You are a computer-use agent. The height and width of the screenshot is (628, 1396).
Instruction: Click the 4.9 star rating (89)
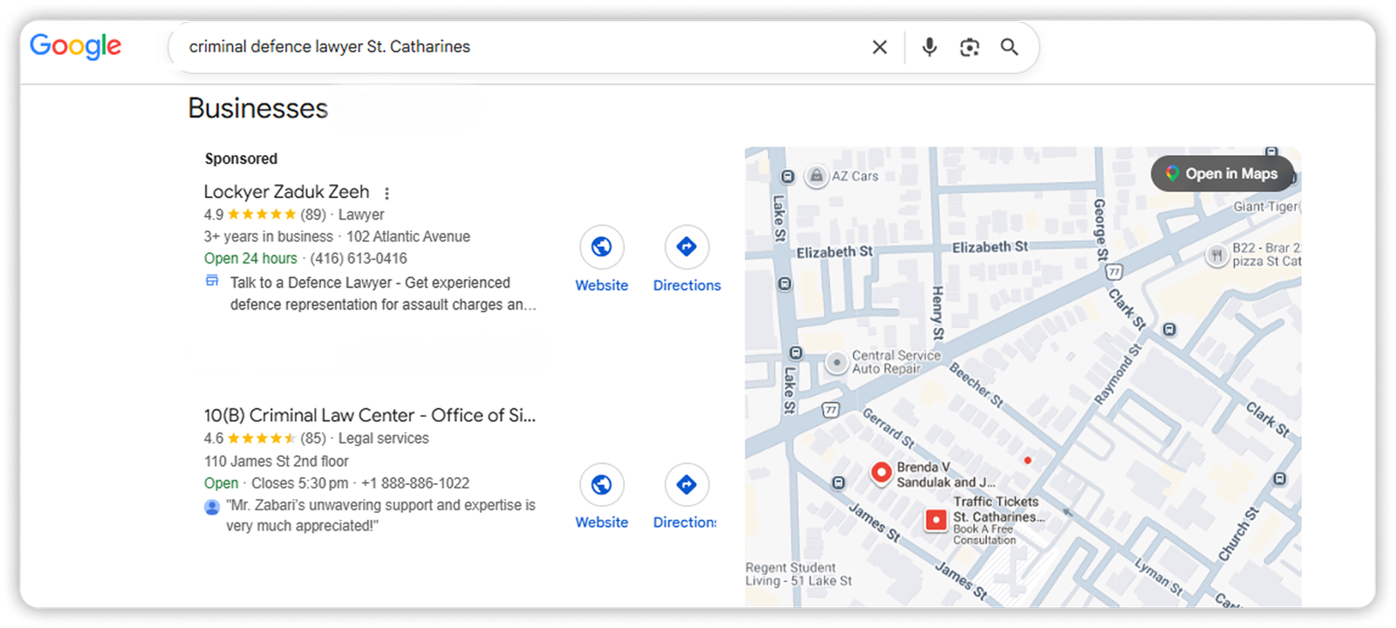point(265,215)
